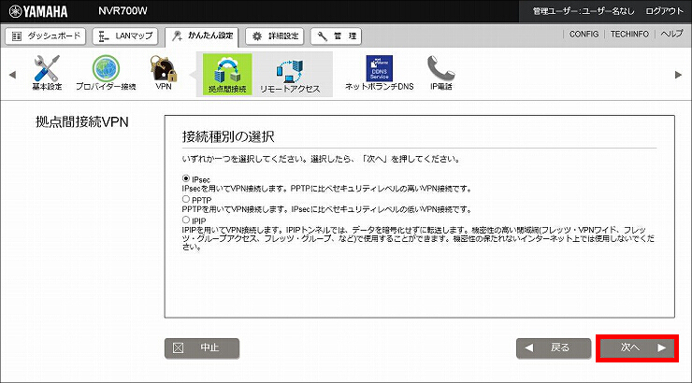Screen dimensions: 692x383
Task: Open the CONFIG link
Action: (584, 34)
